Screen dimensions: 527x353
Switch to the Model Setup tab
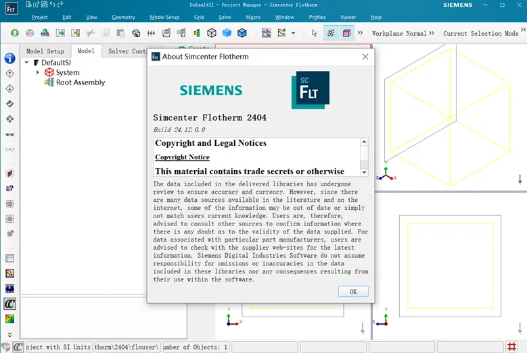pos(45,51)
